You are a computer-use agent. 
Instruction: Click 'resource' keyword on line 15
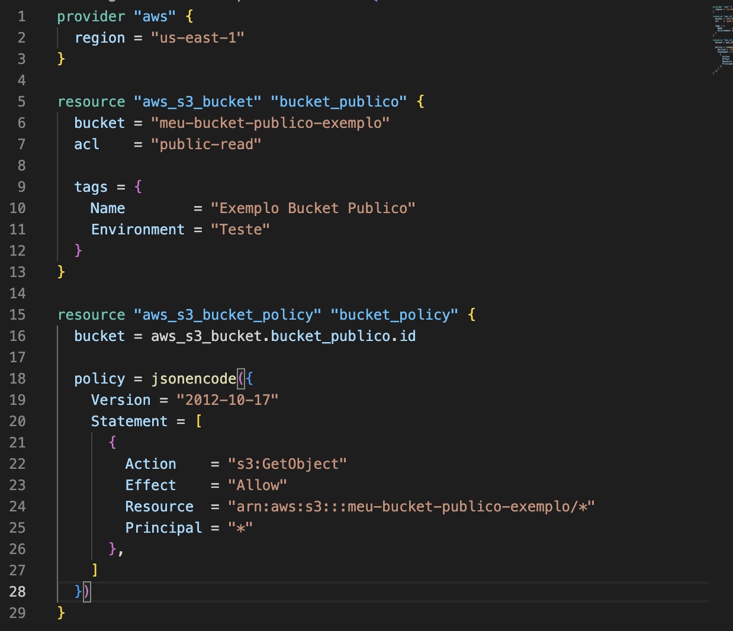point(91,315)
